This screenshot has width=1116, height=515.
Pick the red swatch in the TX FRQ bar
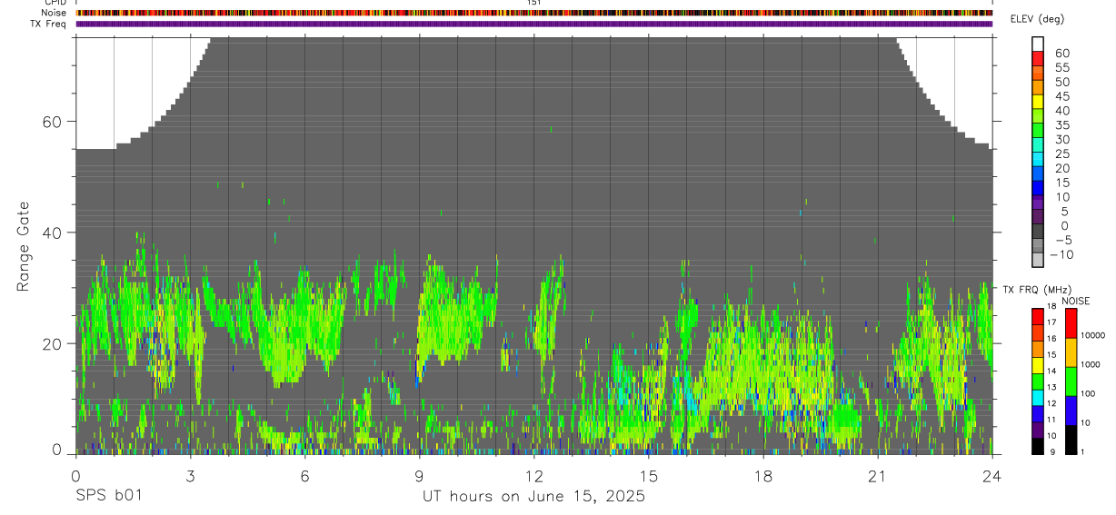pos(1038,317)
